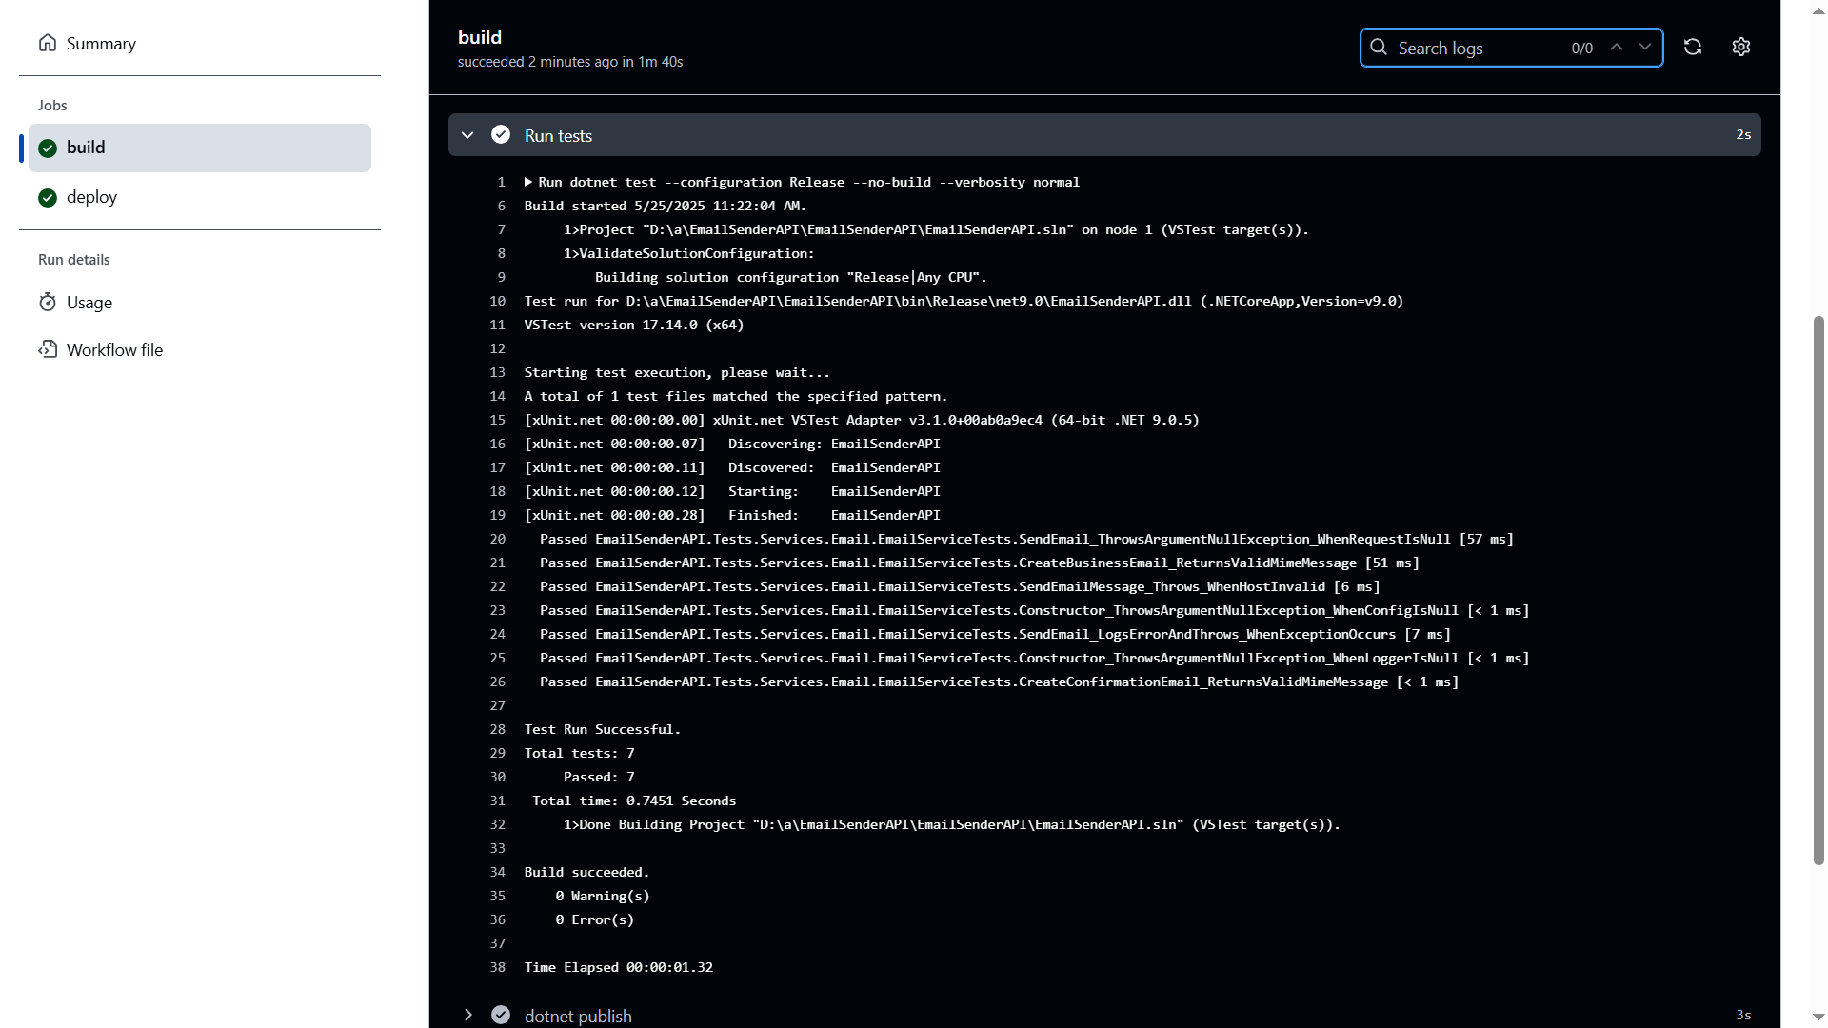This screenshot has height=1028, width=1828.
Task: Click the Usage stopwatch icon
Action: (x=48, y=302)
